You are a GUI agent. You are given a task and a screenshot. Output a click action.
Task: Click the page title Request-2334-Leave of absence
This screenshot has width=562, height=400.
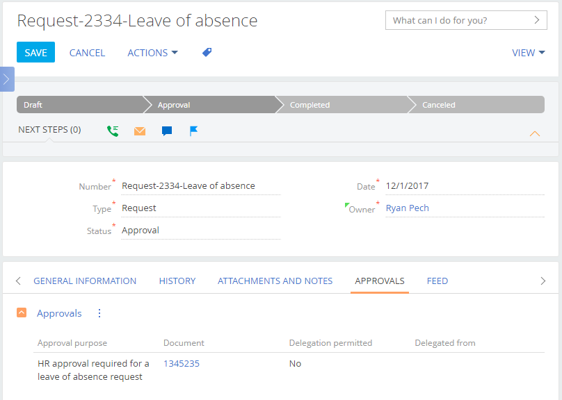[x=137, y=20]
